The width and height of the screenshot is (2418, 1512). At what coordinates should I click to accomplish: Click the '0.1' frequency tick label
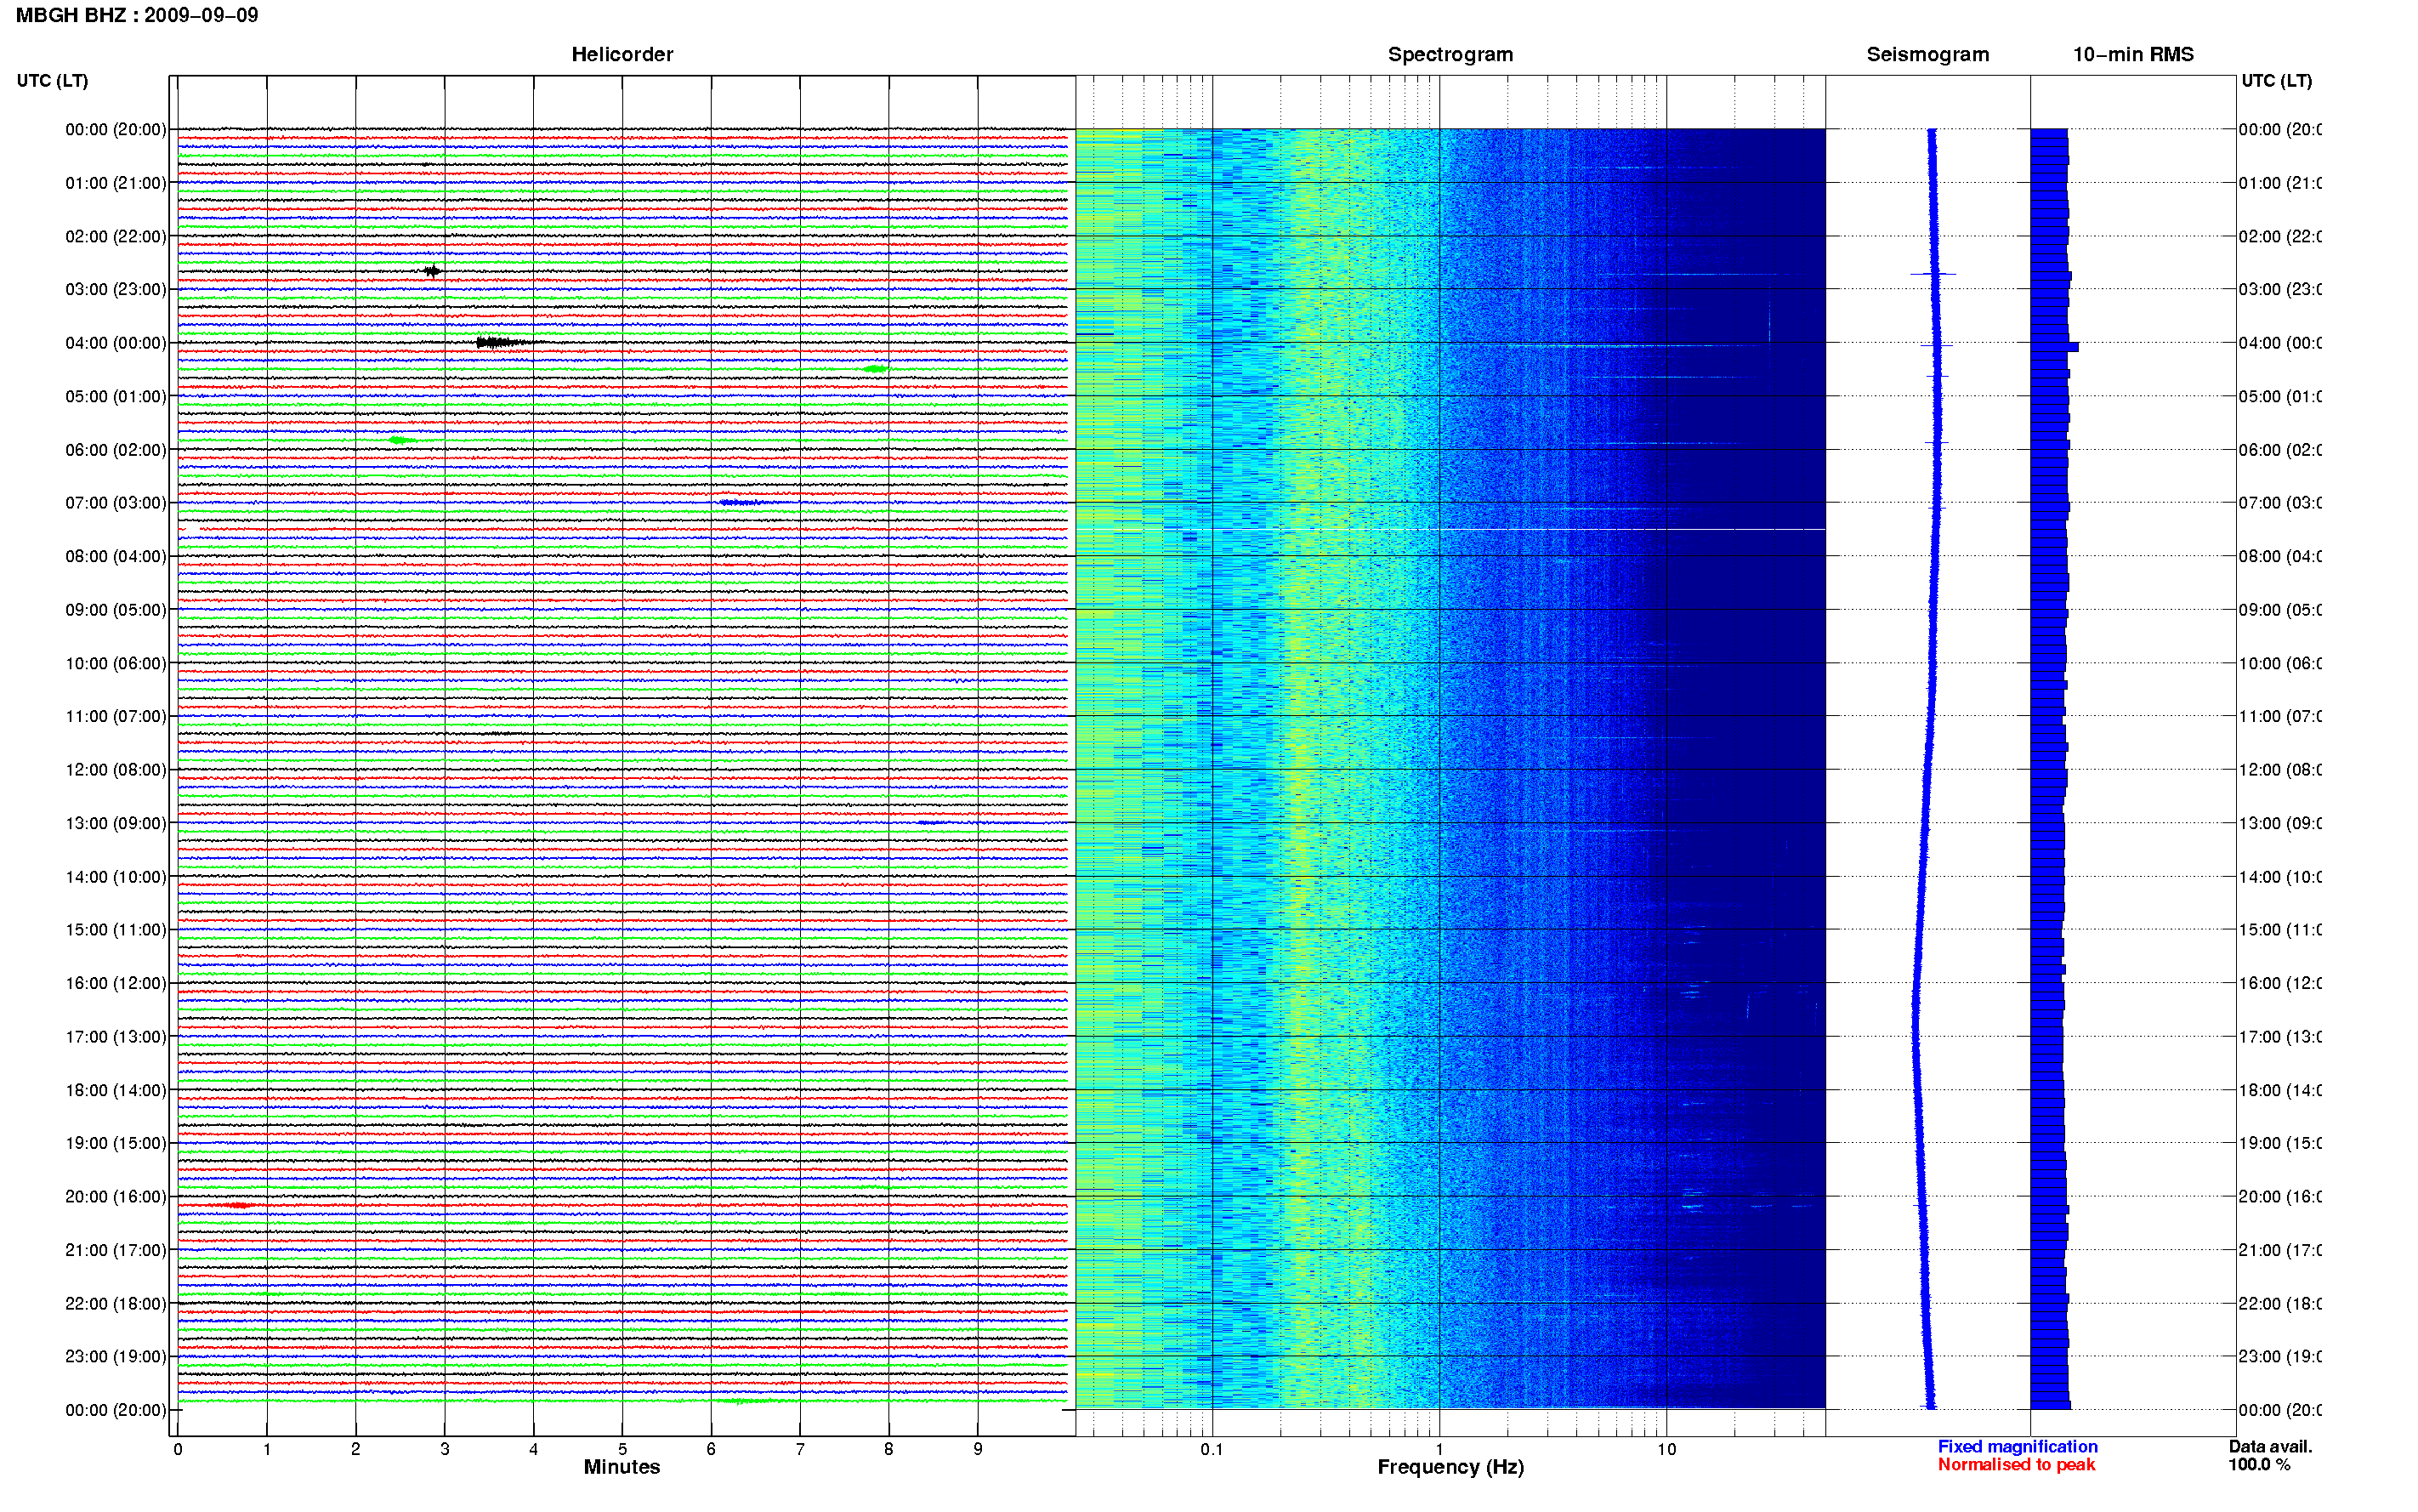point(1212,1449)
